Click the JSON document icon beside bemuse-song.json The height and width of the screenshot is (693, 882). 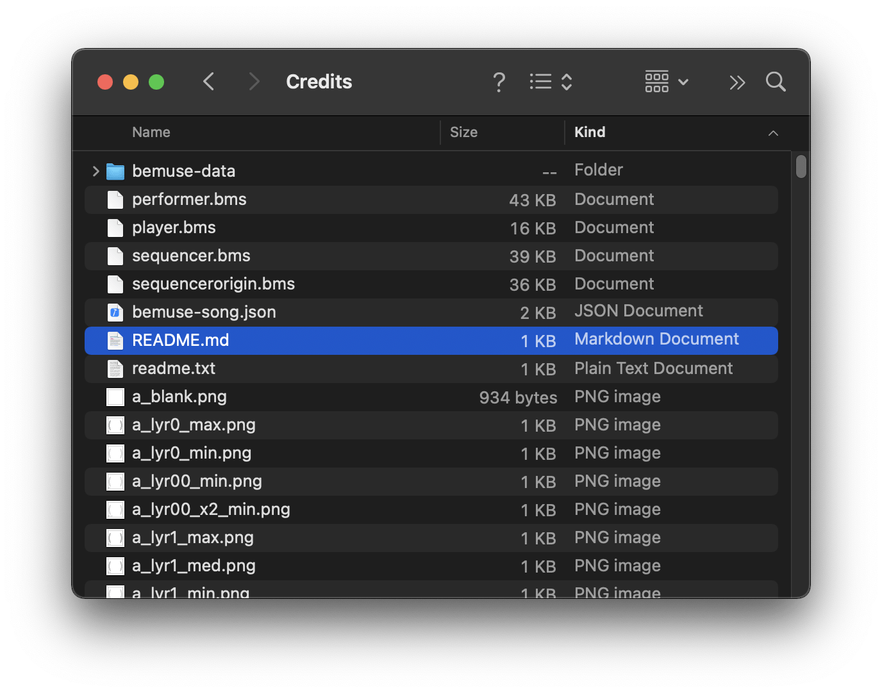tap(115, 312)
